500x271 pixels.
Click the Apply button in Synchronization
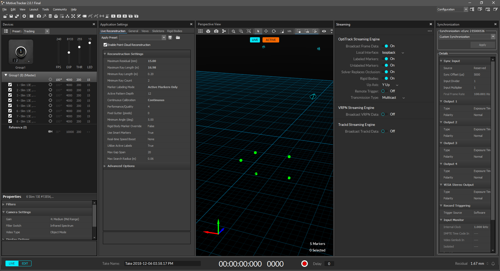[x=482, y=45]
